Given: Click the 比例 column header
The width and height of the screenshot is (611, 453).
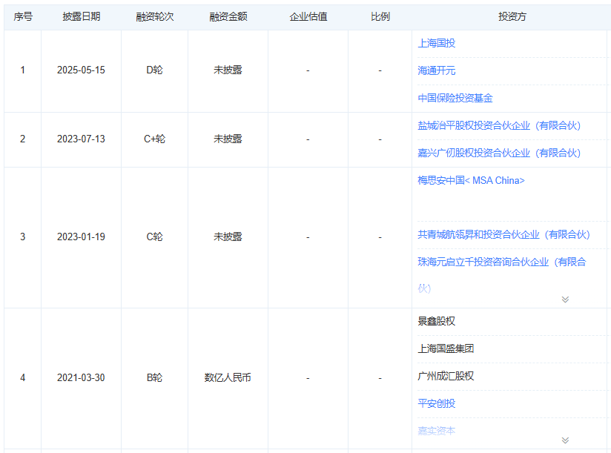Looking at the screenshot, I should click(380, 17).
